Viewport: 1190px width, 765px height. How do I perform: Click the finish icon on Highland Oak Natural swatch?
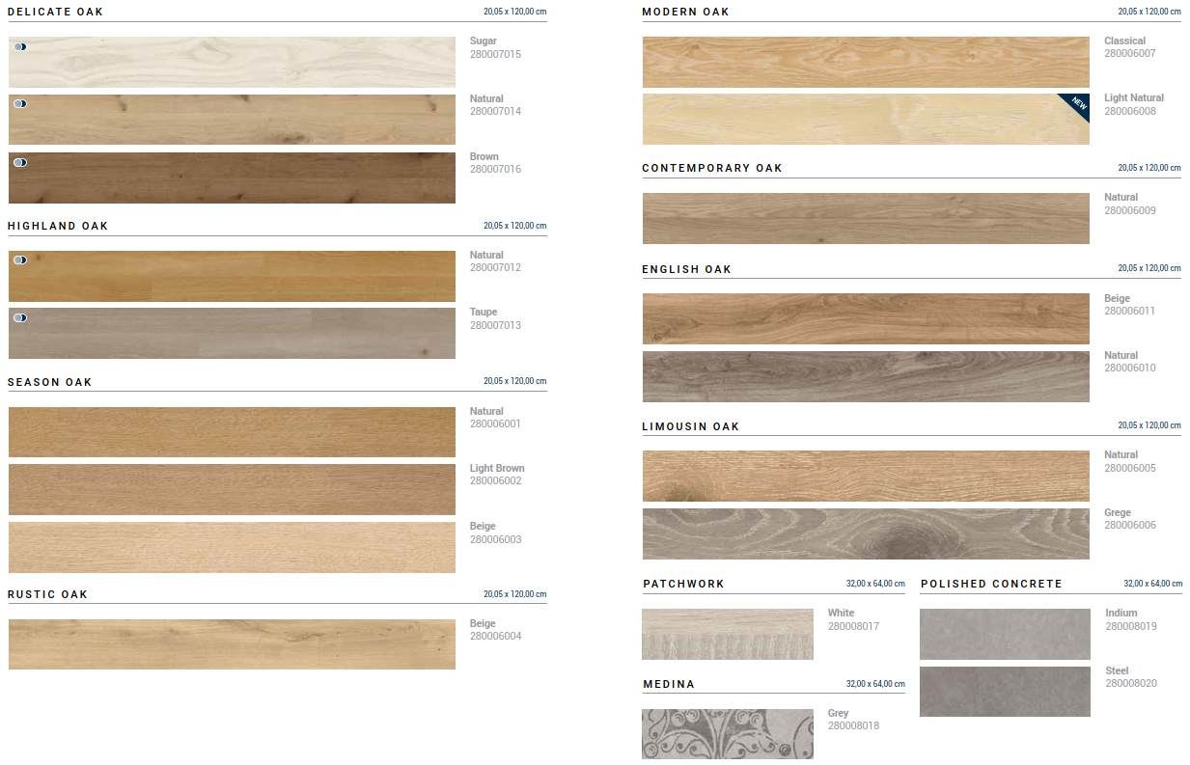pos(20,260)
